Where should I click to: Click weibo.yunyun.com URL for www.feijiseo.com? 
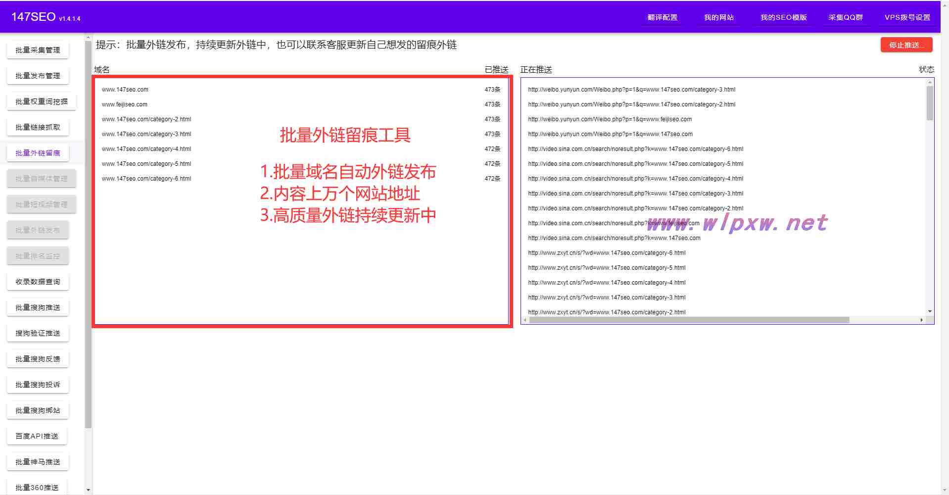610,119
